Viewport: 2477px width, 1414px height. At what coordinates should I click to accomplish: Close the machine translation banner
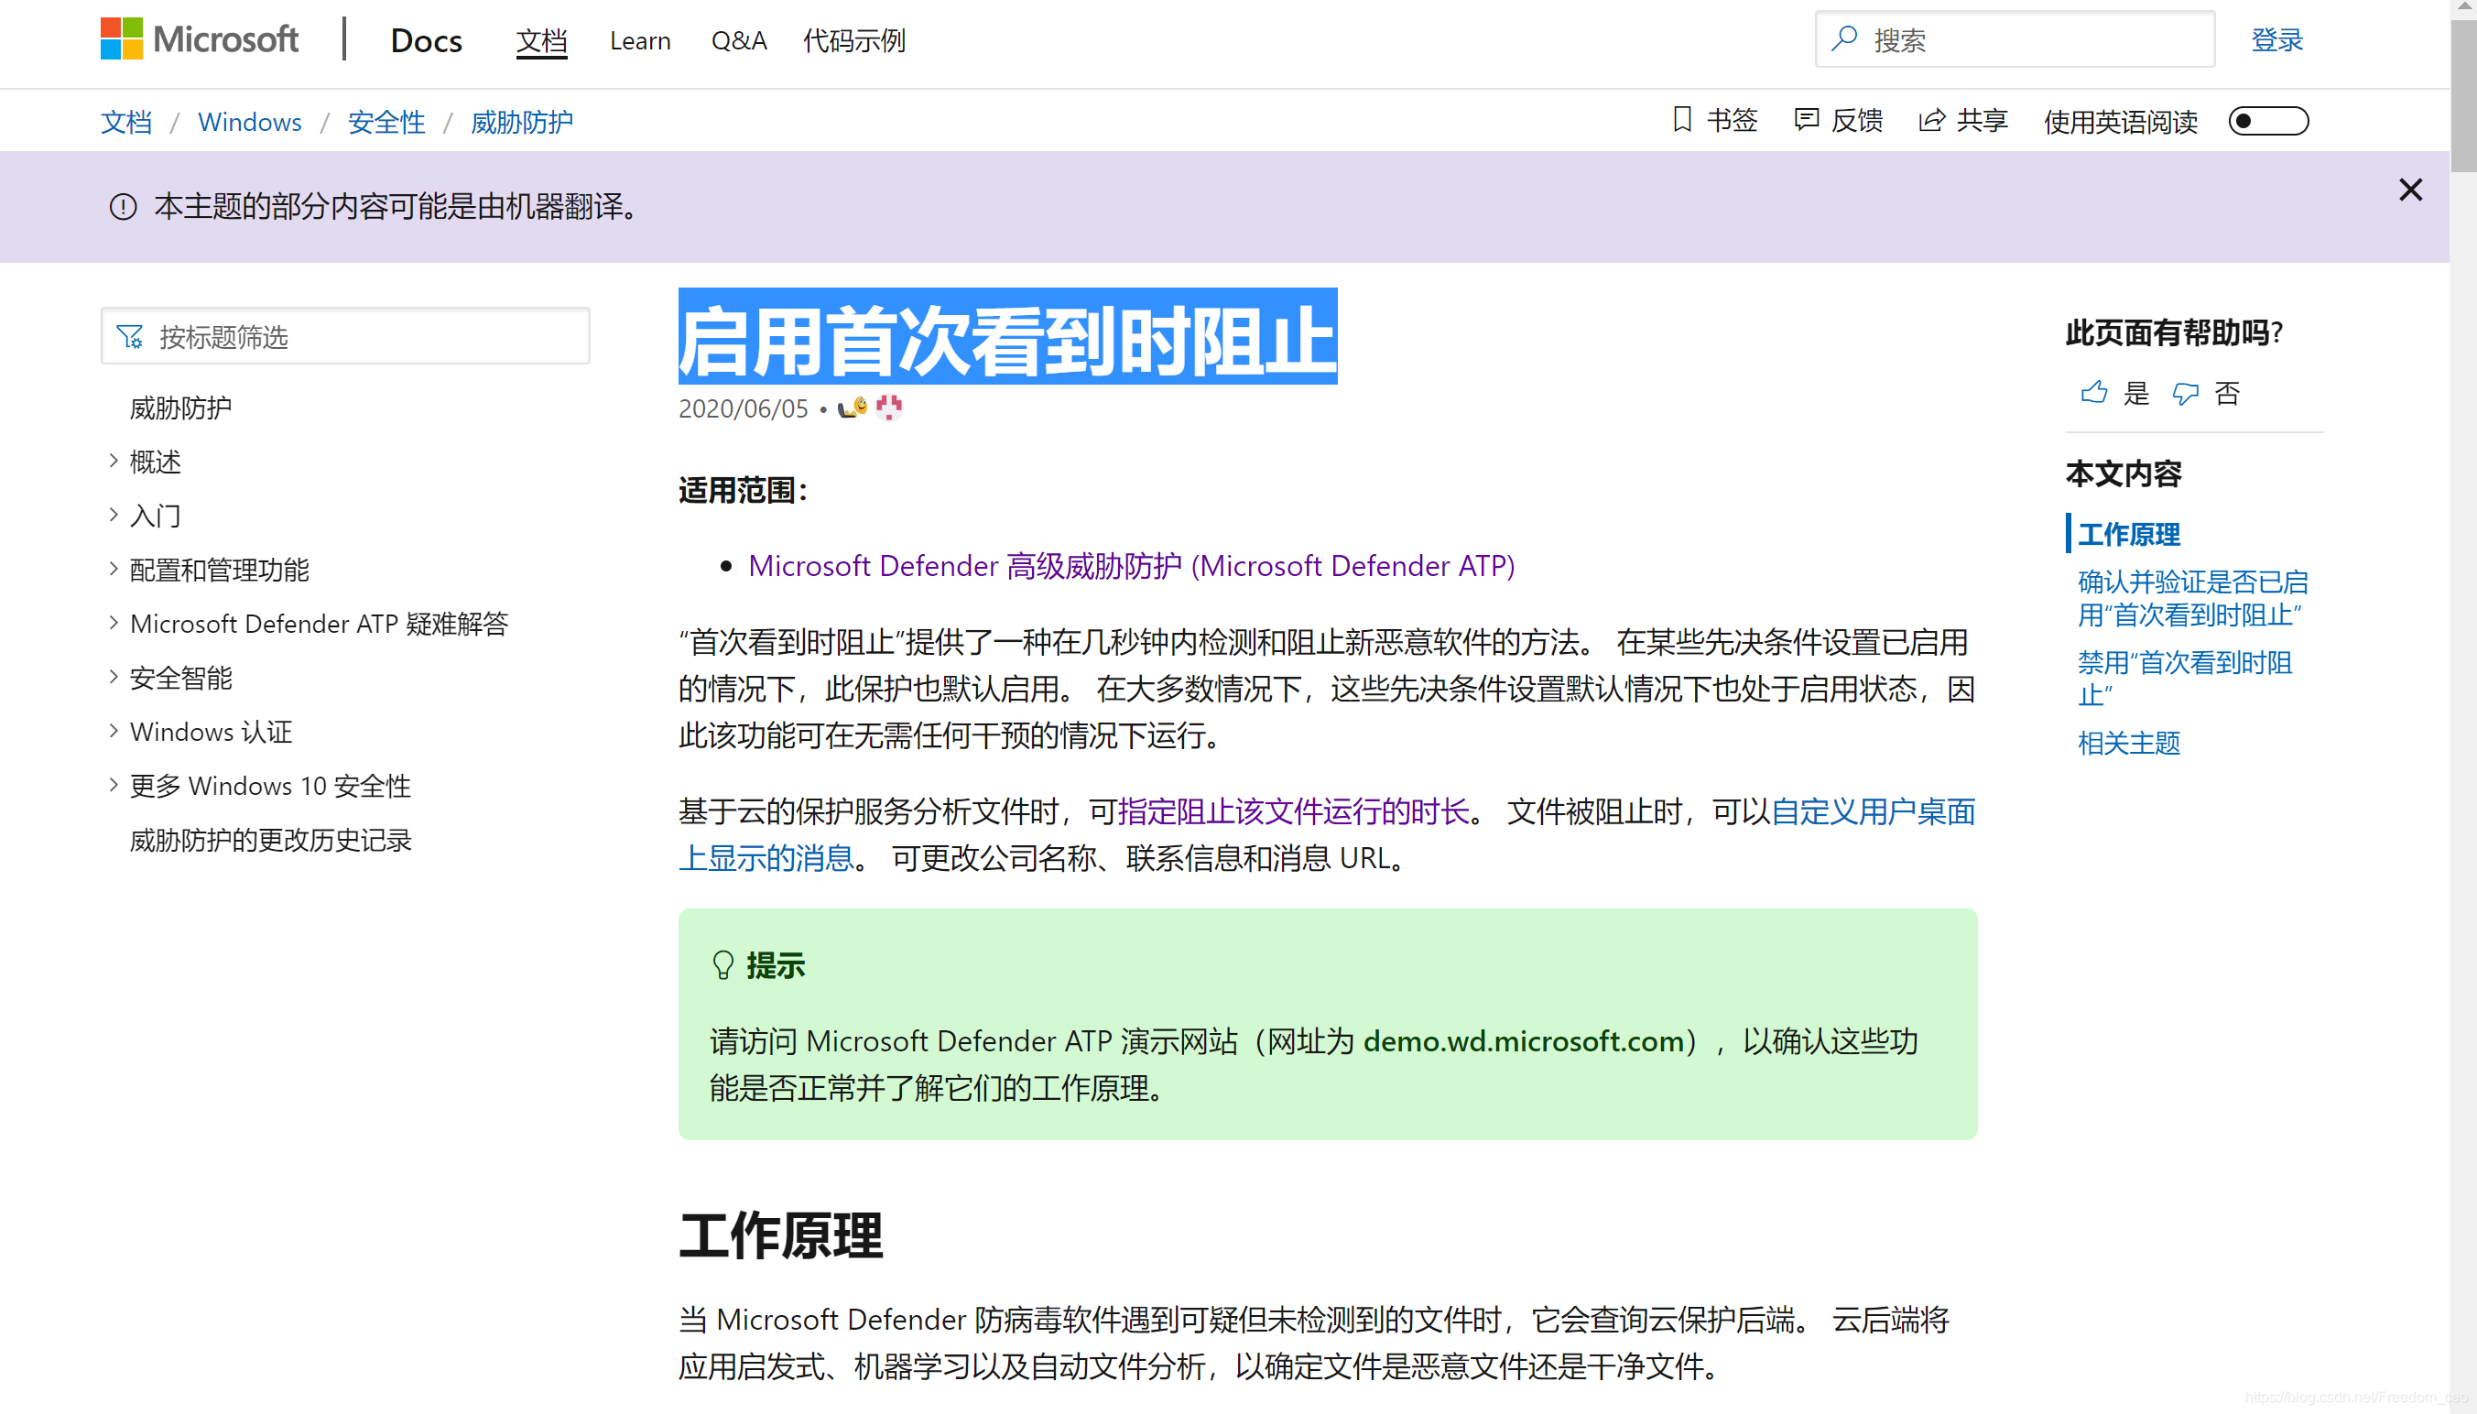click(x=2410, y=190)
